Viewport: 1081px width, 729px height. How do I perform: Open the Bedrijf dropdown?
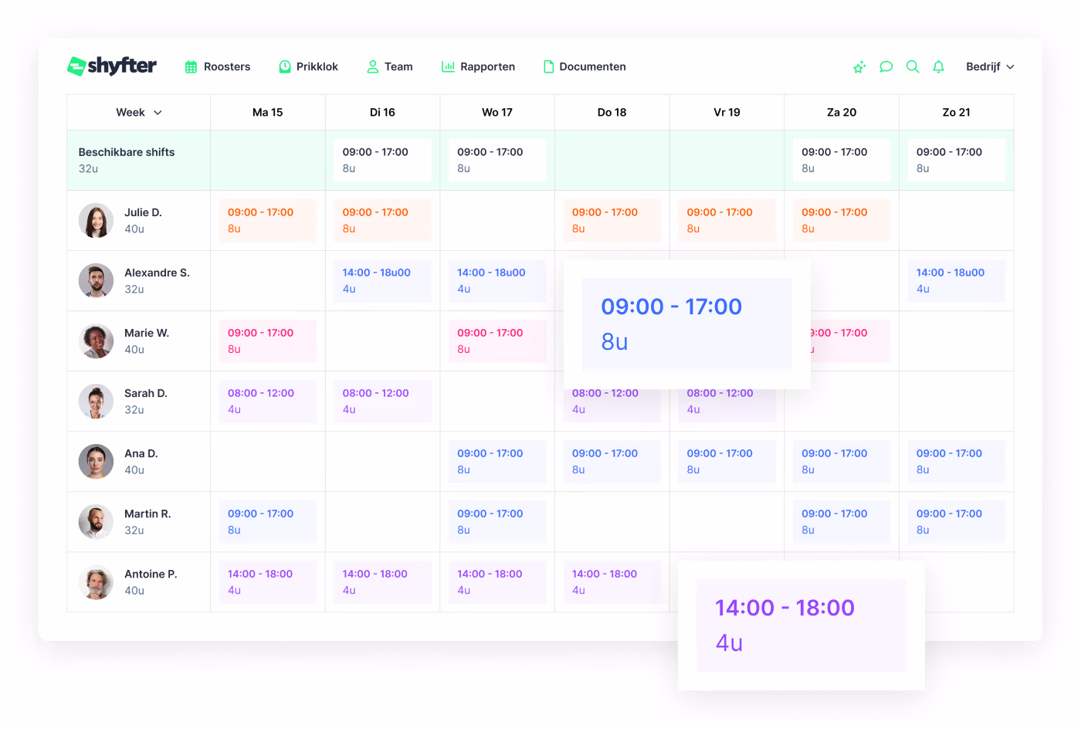(990, 66)
